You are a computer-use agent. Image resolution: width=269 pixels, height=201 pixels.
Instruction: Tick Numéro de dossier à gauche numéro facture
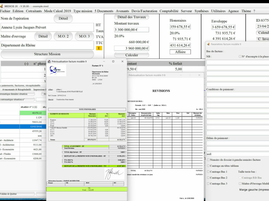(x=208, y=160)
